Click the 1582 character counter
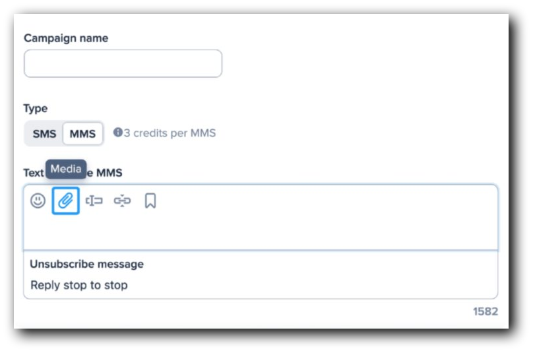The height and width of the screenshot is (353, 533). pyautogui.click(x=485, y=311)
